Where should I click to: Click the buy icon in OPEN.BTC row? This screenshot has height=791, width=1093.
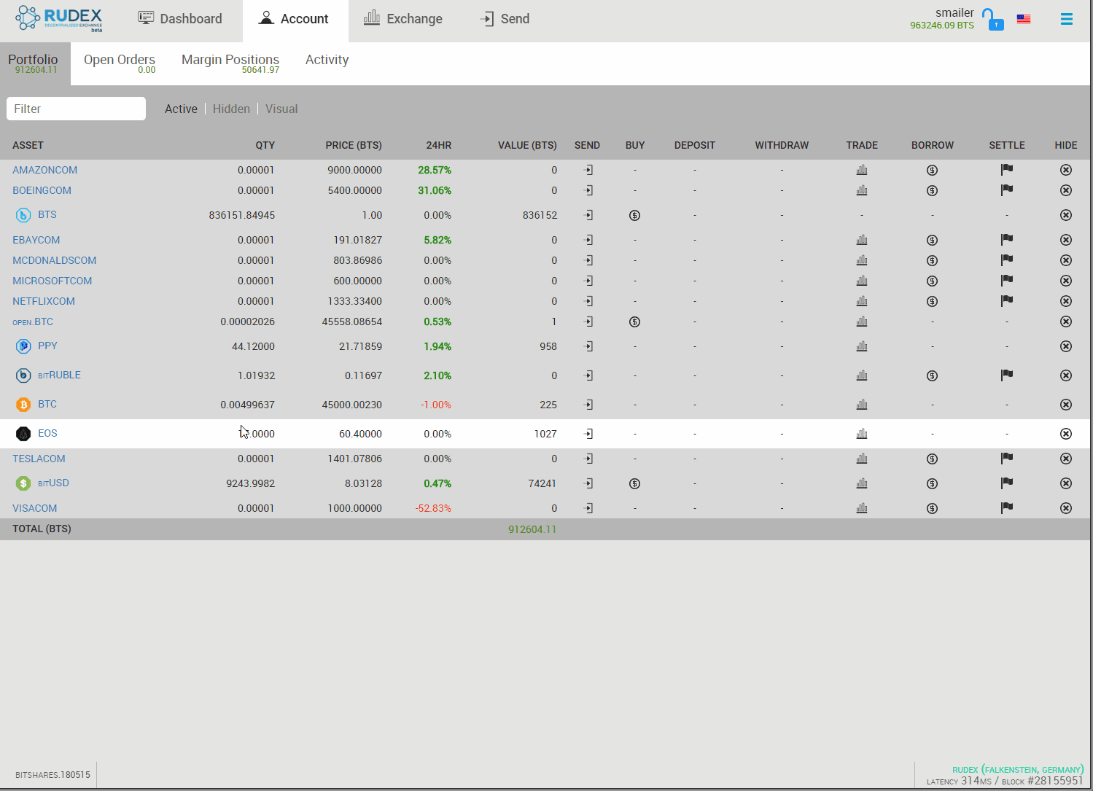point(634,322)
